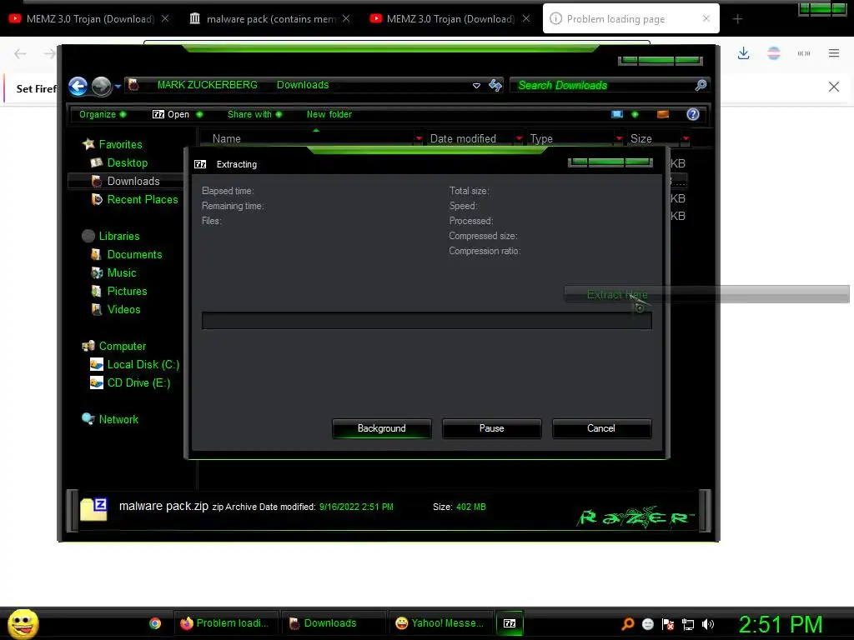Expand the views options dropdown
Screen dimensions: 854x640
(x=635, y=114)
